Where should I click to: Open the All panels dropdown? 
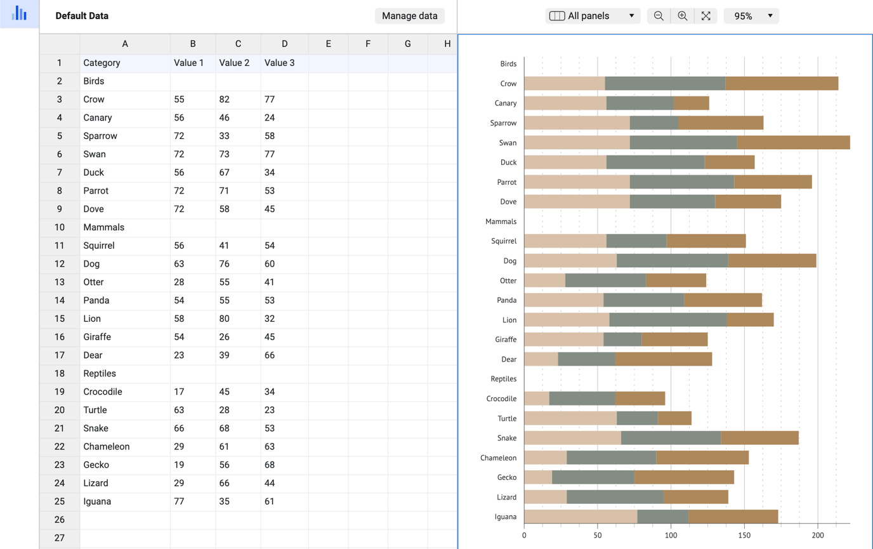pos(593,16)
